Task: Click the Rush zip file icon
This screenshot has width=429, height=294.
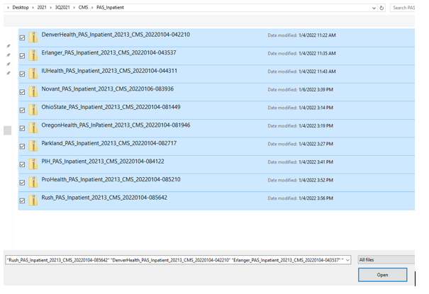Action: [33, 200]
